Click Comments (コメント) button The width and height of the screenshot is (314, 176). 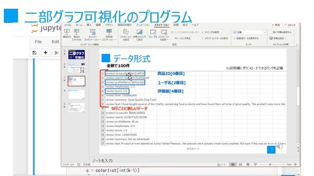pyautogui.click(x=290, y=25)
